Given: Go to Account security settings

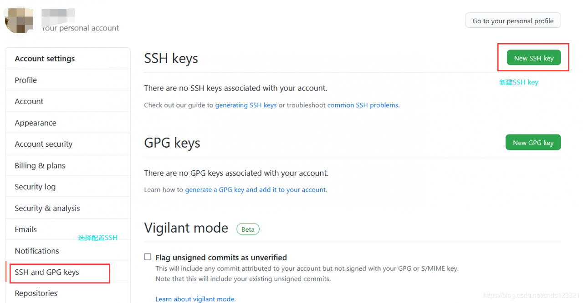Looking at the screenshot, I should point(44,144).
